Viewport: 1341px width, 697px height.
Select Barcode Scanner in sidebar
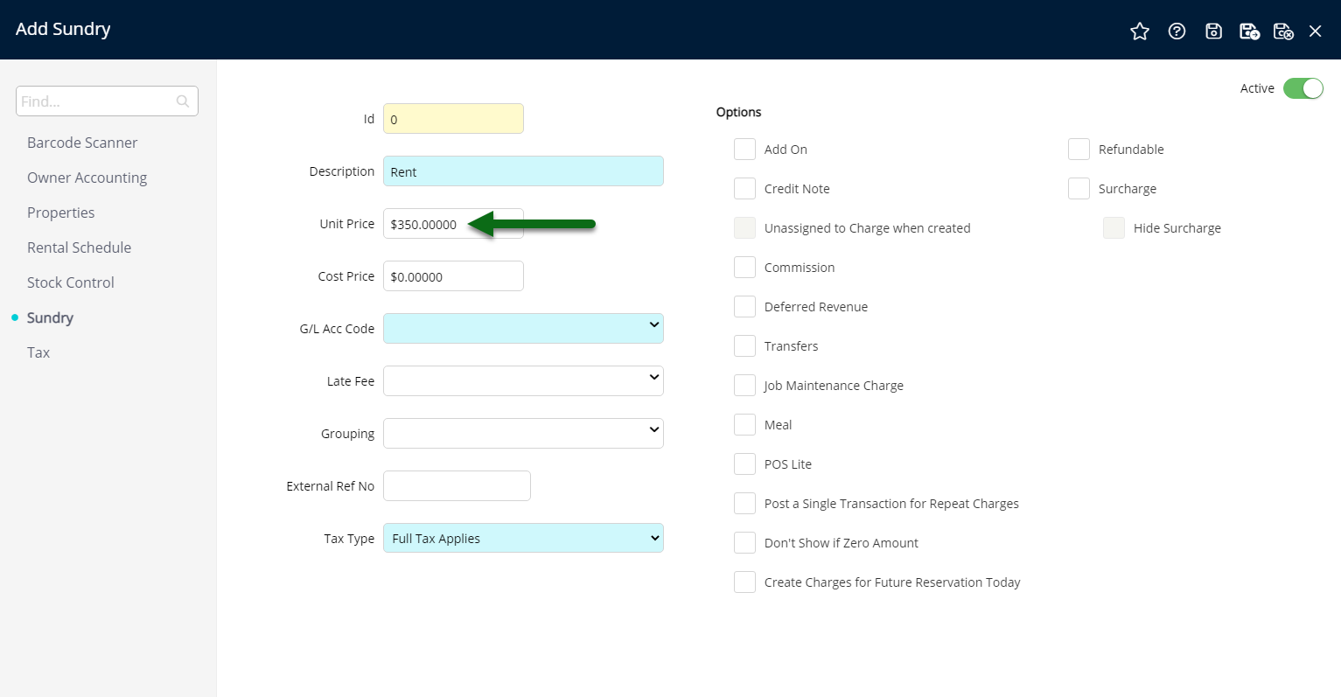click(x=82, y=143)
